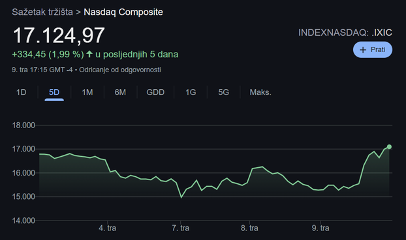Click the green up arrow icon
This screenshot has height=240, width=406.
[x=89, y=54]
